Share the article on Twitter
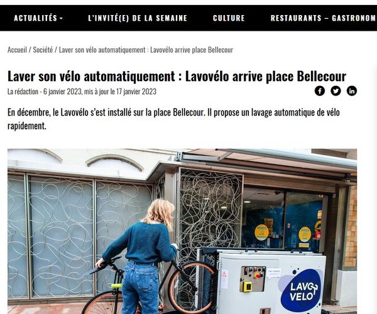The width and height of the screenshot is (377, 314). 336,91
